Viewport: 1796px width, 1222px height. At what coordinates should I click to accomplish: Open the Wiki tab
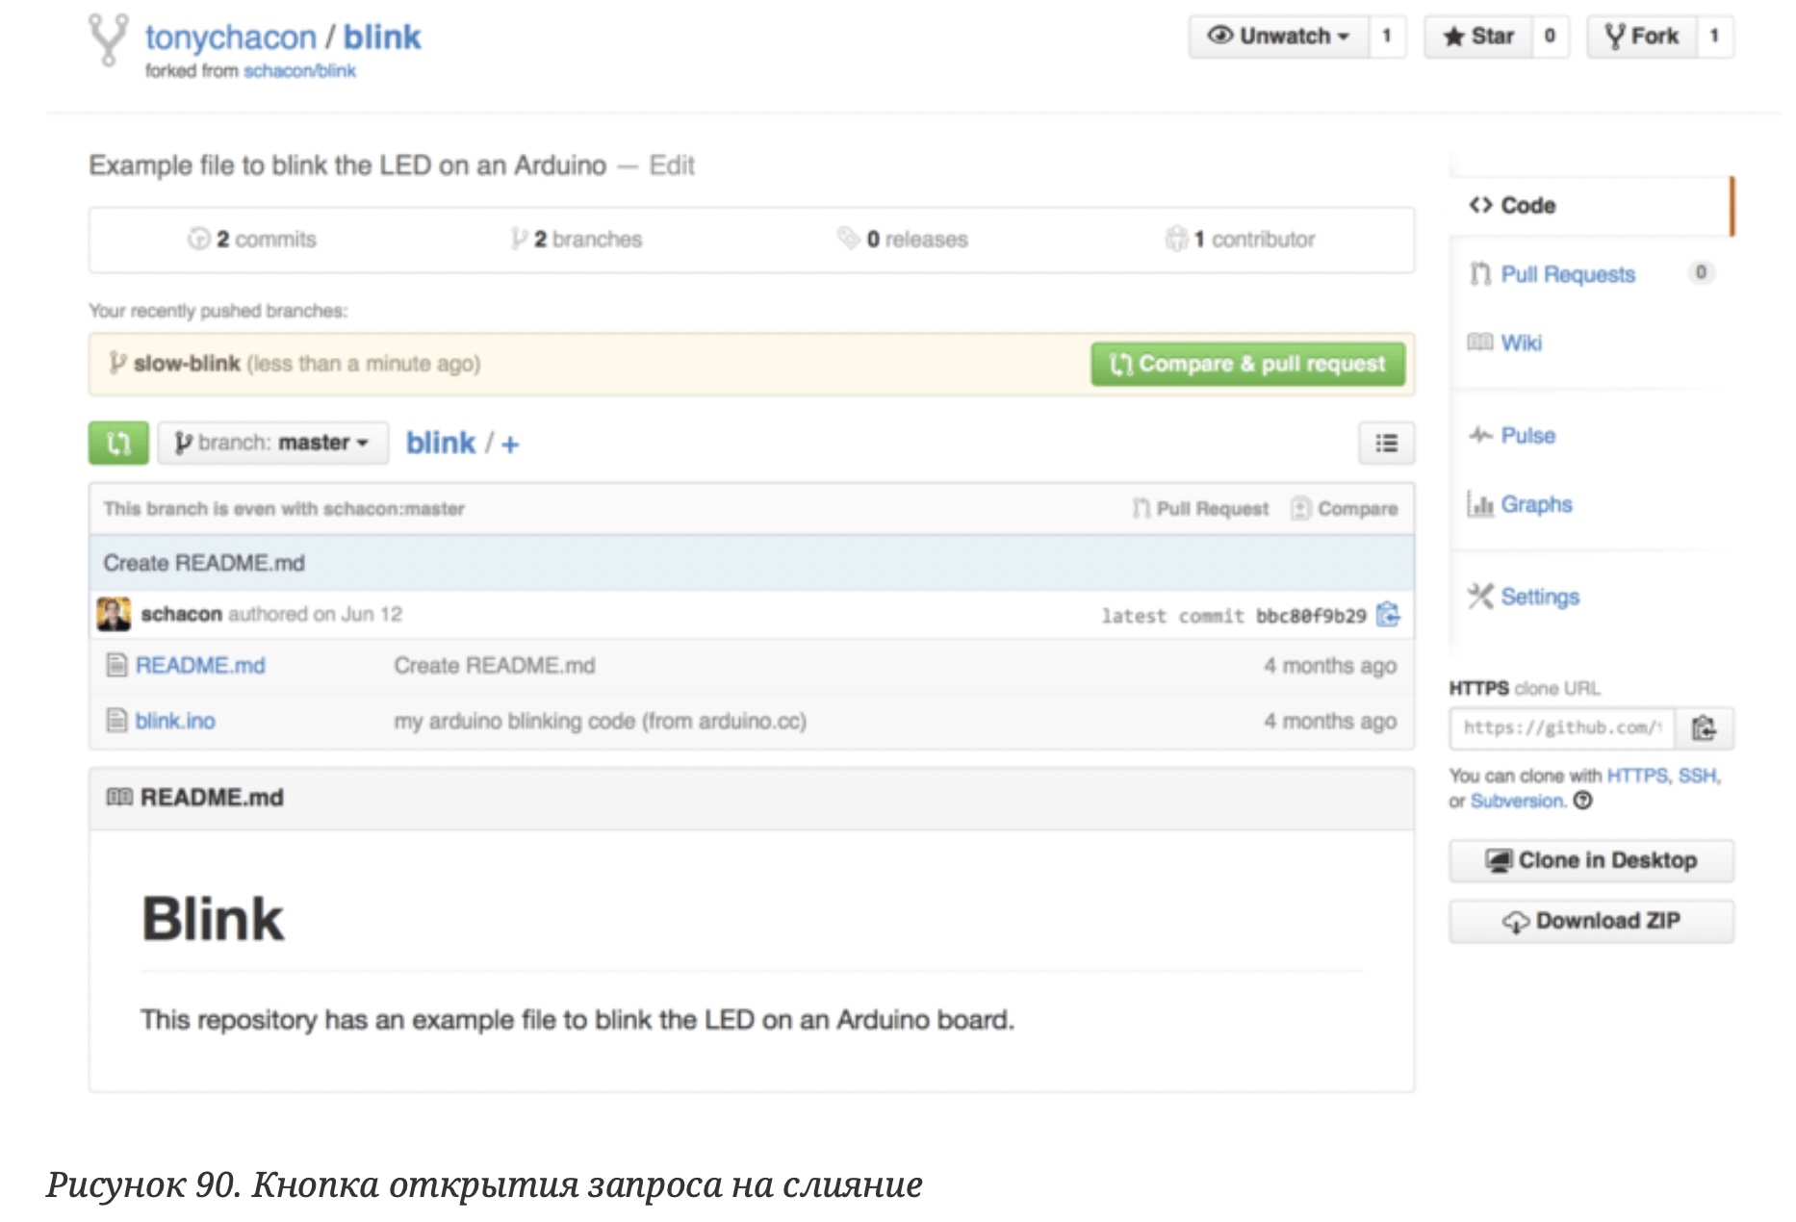tap(1521, 343)
